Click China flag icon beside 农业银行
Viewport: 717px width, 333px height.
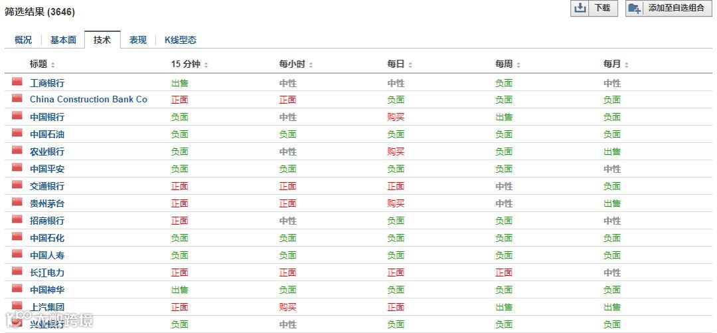click(x=17, y=150)
